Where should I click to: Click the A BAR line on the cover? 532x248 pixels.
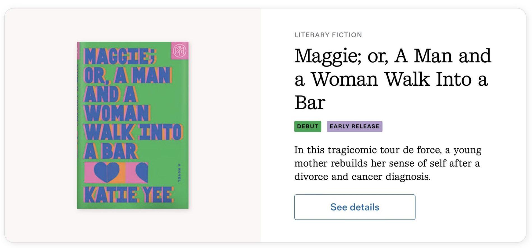pos(111,151)
